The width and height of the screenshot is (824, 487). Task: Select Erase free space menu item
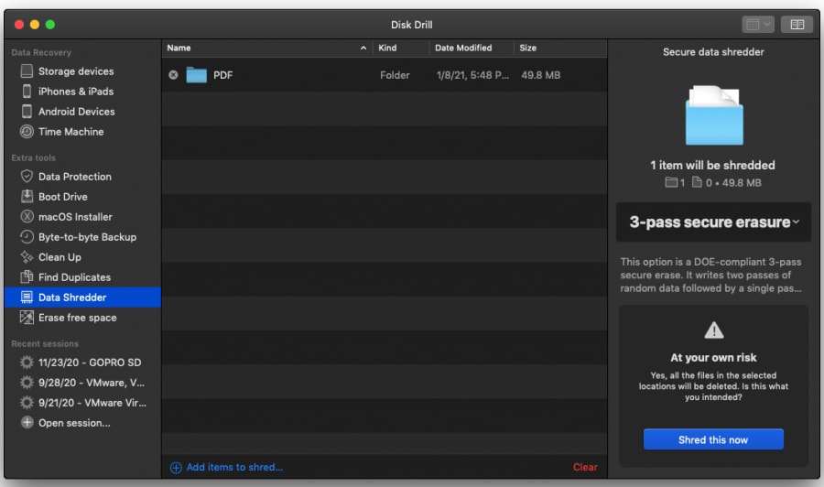coord(77,318)
